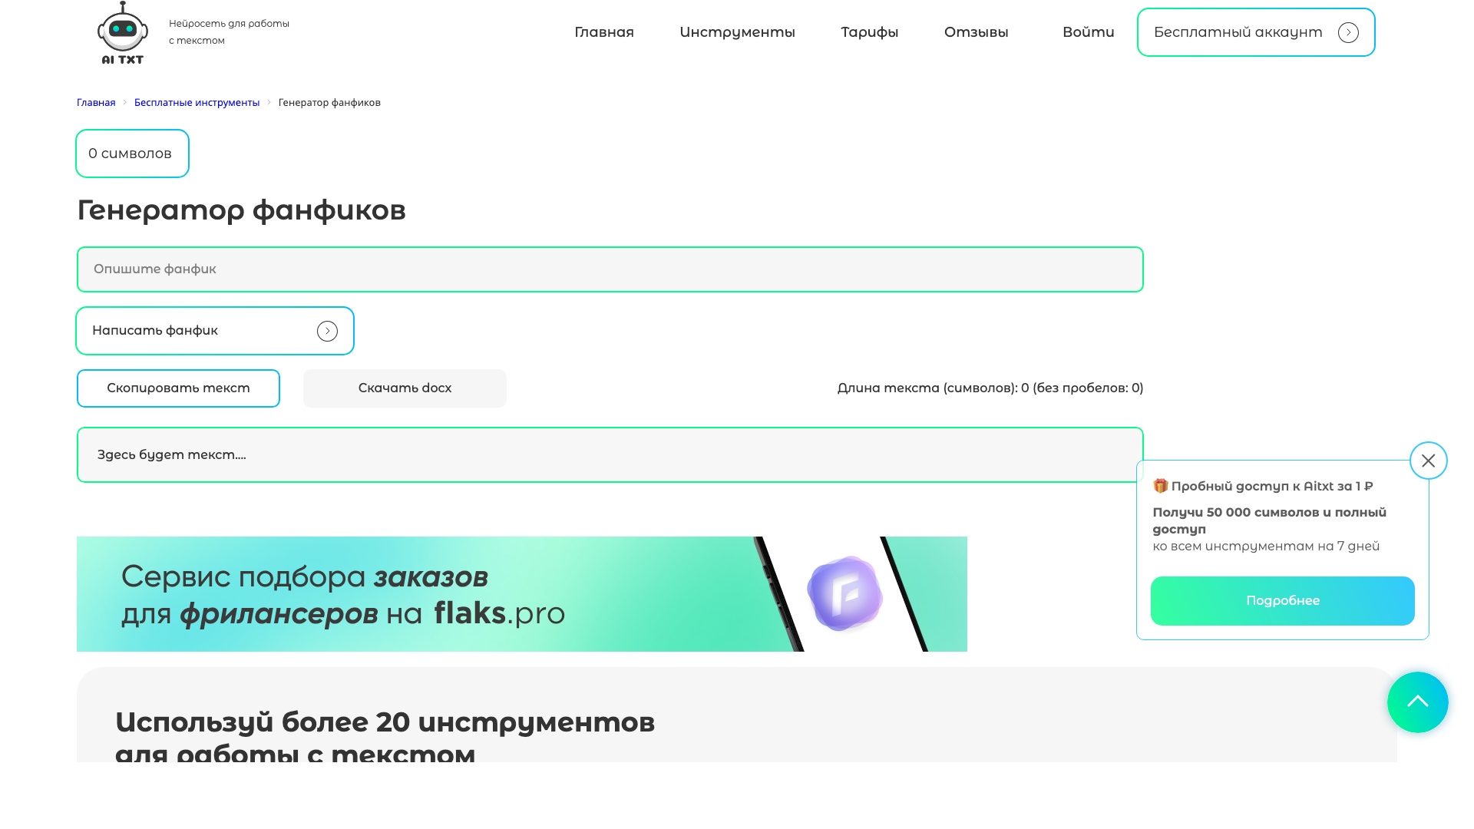Viewport: 1474px width, 829px height.
Task: Click the Скопировать текст button
Action: click(178, 388)
